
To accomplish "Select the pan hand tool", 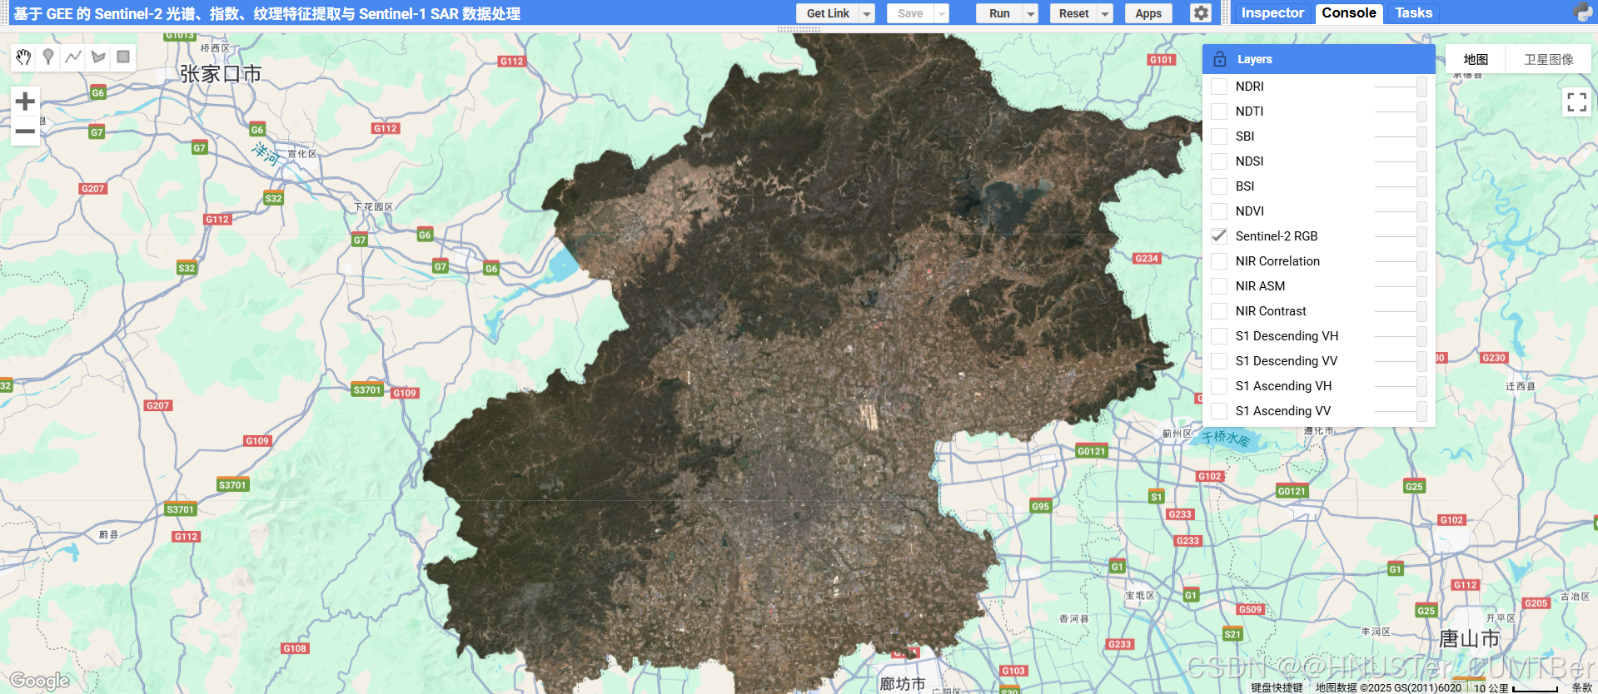I will click(23, 57).
